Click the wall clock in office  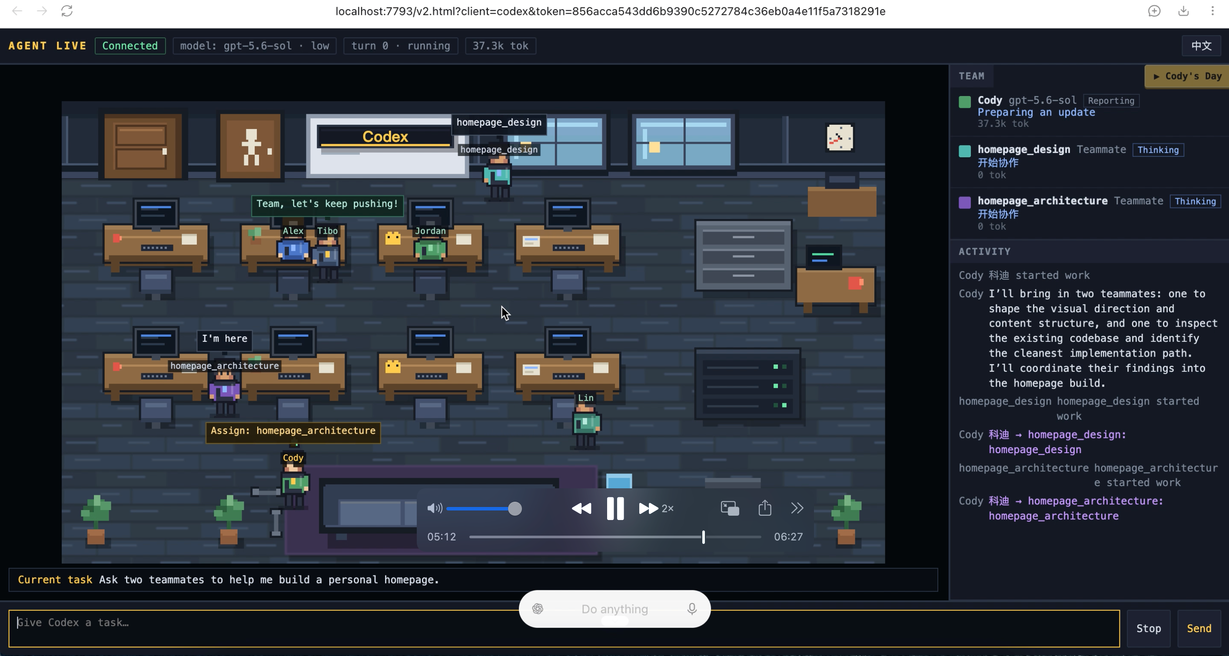pyautogui.click(x=840, y=138)
